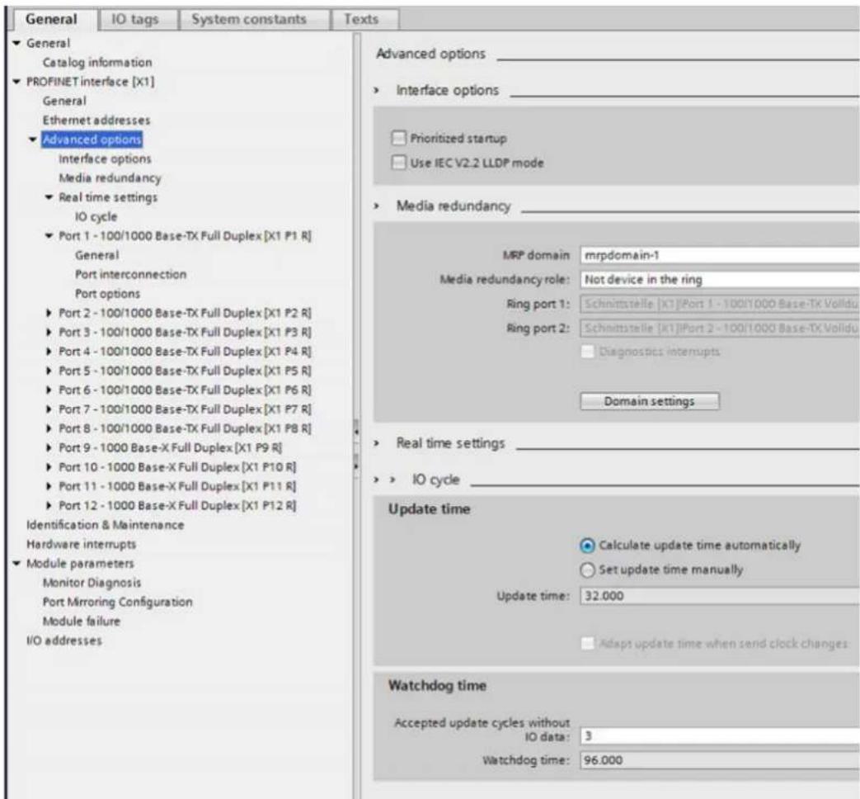Toggle Adapt update time when send clock changes

(x=587, y=643)
